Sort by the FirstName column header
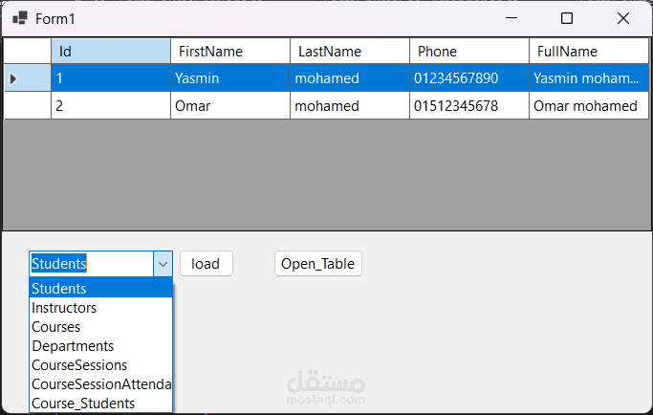 click(x=230, y=52)
